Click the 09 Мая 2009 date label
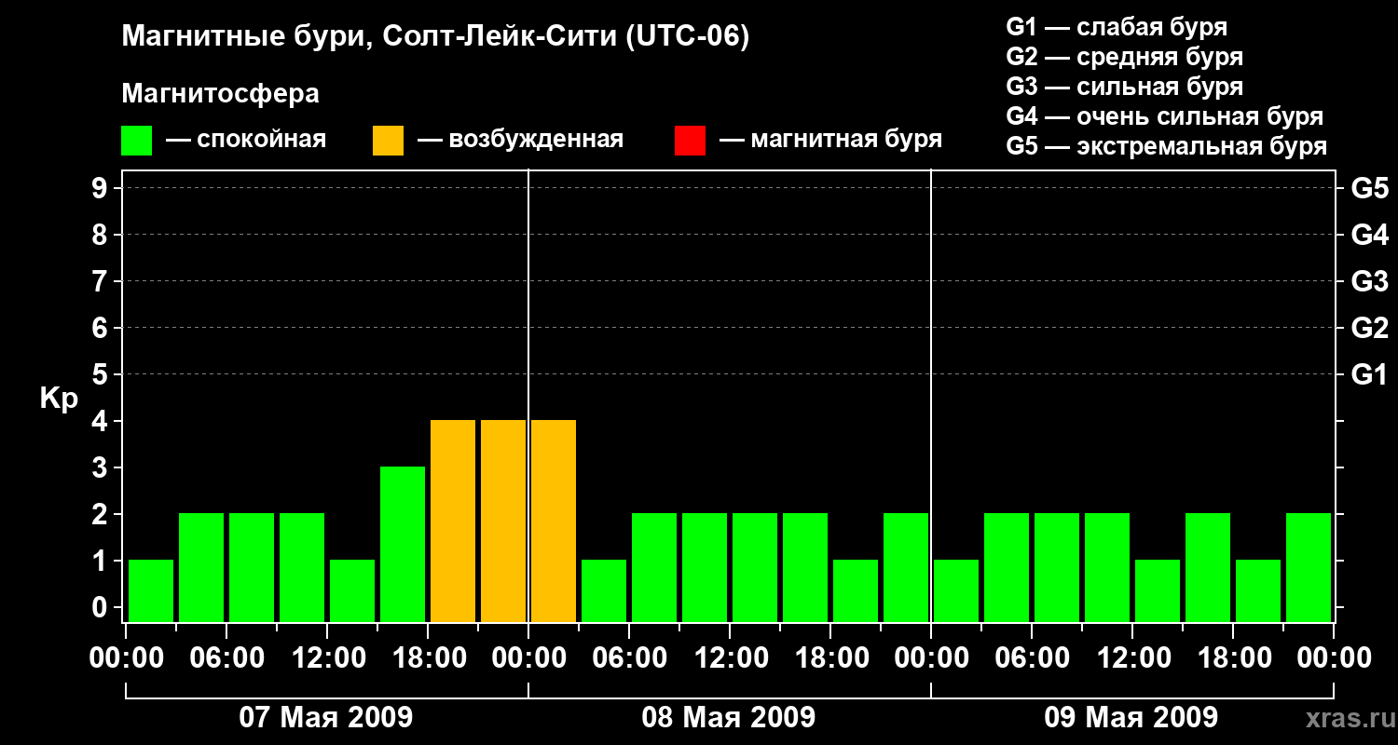The height and width of the screenshot is (745, 1398). click(x=1131, y=717)
